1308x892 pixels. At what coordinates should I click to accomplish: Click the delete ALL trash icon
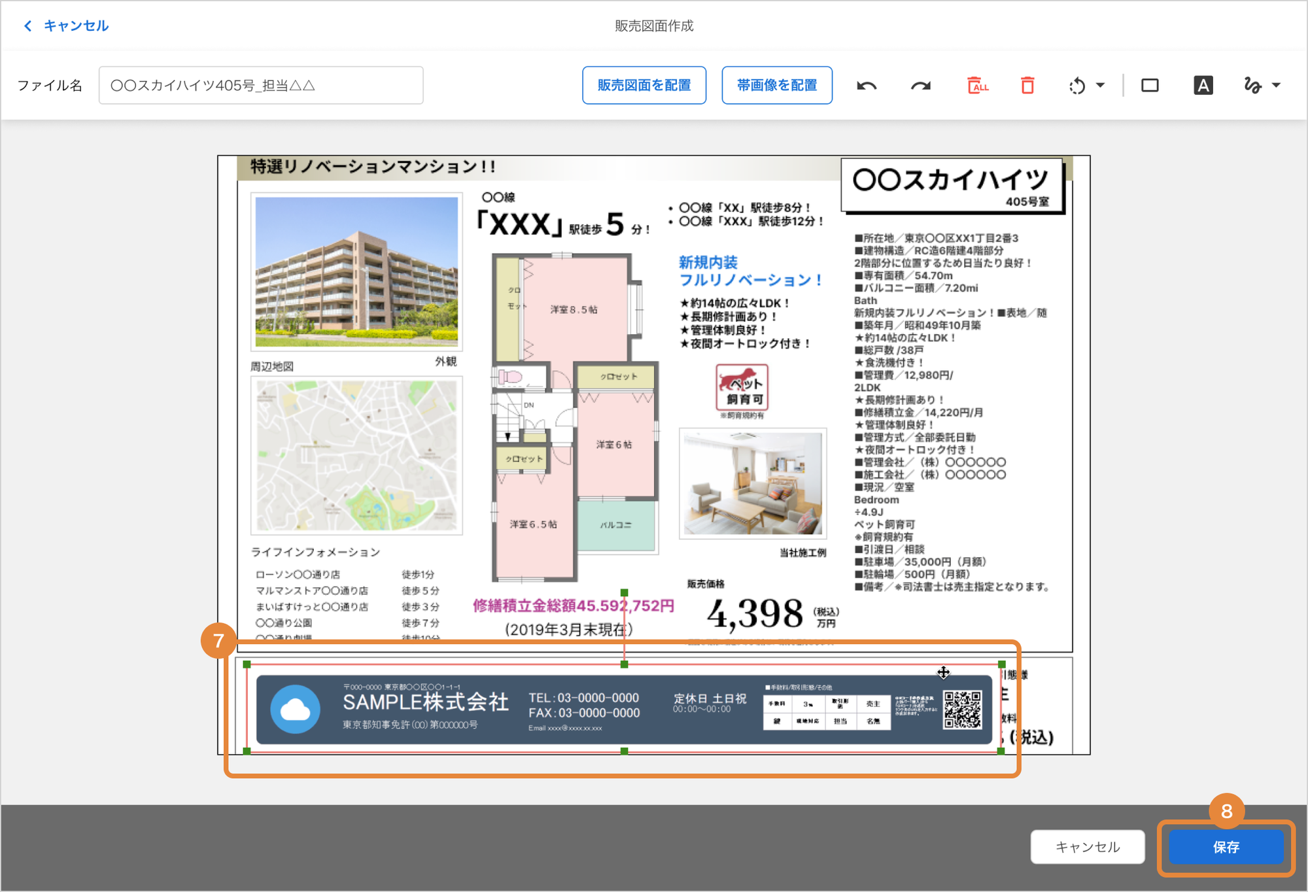click(x=977, y=85)
